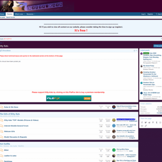Open Rules & Site News forum

pyautogui.click(x=11, y=107)
